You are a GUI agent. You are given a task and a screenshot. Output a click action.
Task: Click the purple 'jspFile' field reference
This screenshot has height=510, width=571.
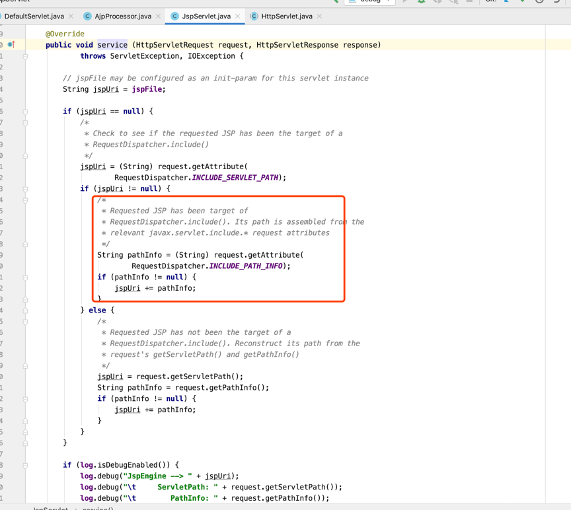point(147,89)
